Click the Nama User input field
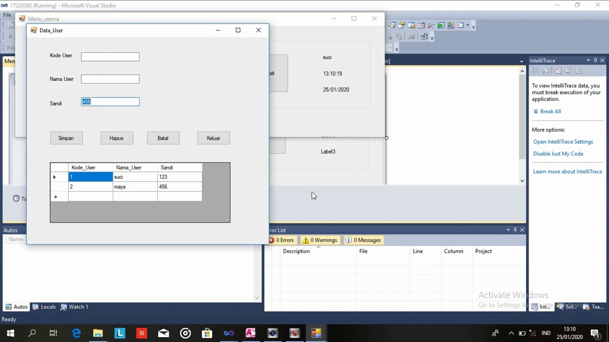The height and width of the screenshot is (342, 609). [x=110, y=79]
